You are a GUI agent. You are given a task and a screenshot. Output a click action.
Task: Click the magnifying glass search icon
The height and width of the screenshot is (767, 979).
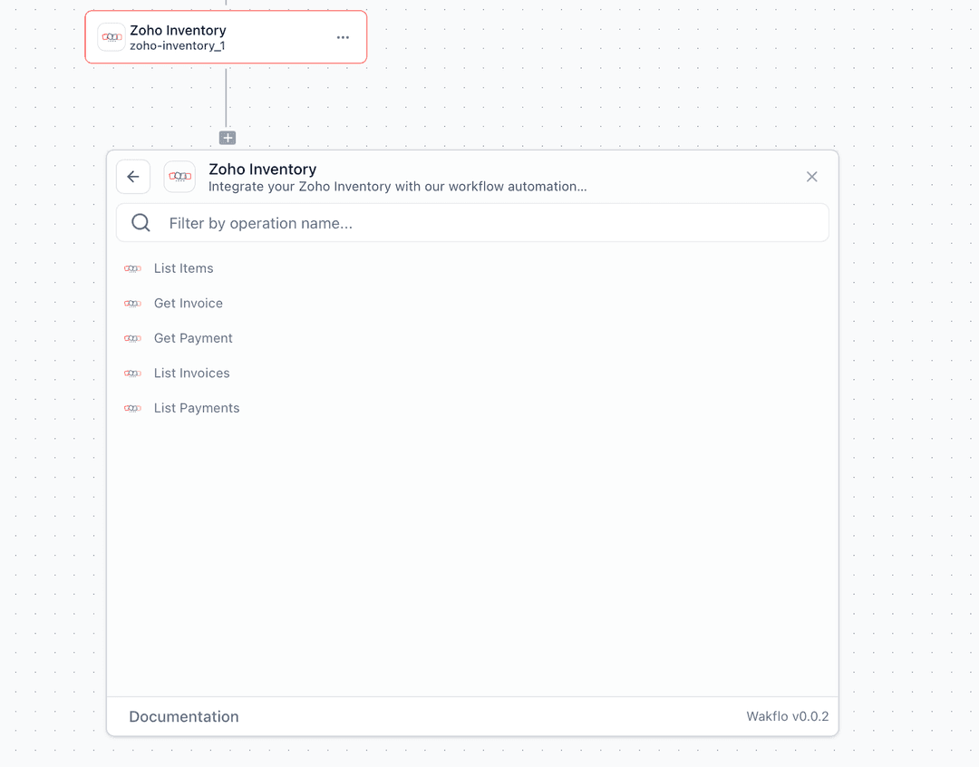[141, 221]
